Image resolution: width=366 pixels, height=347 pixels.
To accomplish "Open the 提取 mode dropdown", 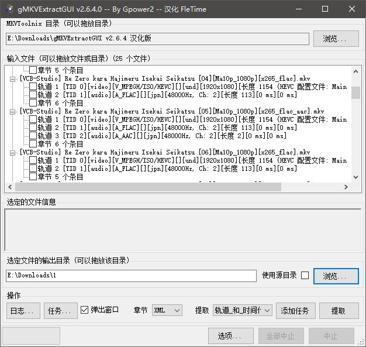I will (x=242, y=310).
